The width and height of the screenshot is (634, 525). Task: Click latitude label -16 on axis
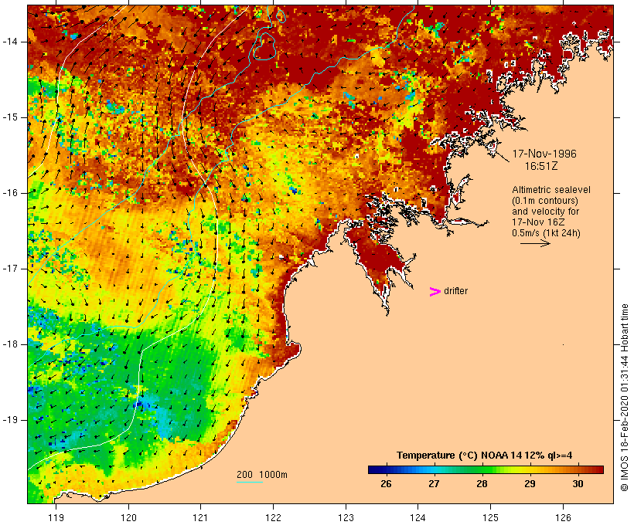(10, 193)
